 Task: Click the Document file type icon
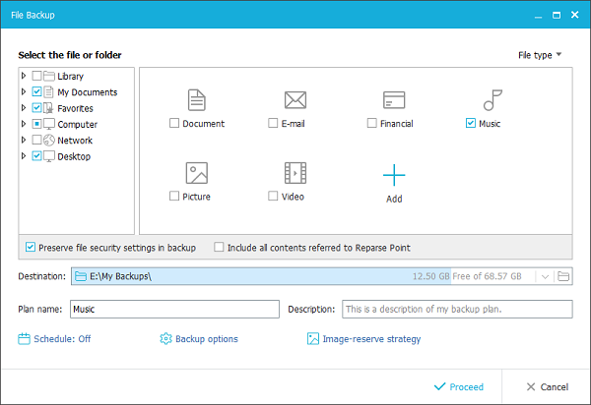[196, 100]
